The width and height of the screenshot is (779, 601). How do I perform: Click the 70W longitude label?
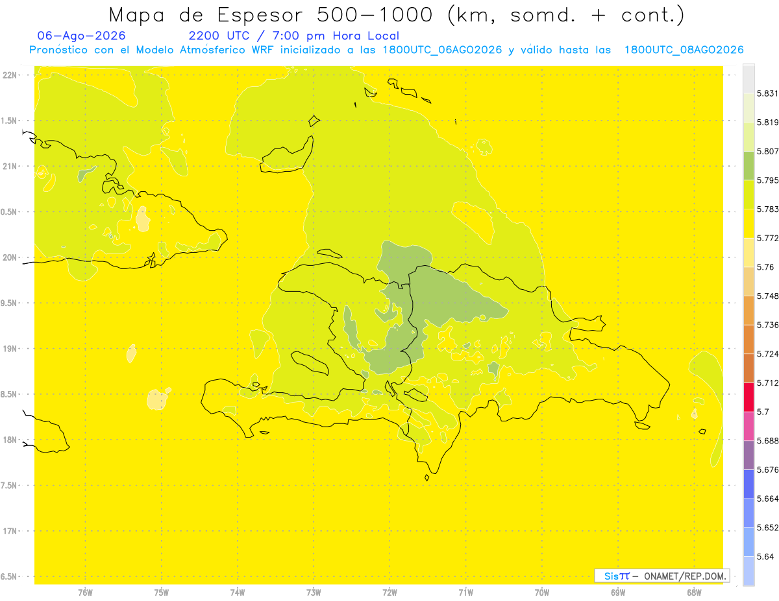coord(542,592)
